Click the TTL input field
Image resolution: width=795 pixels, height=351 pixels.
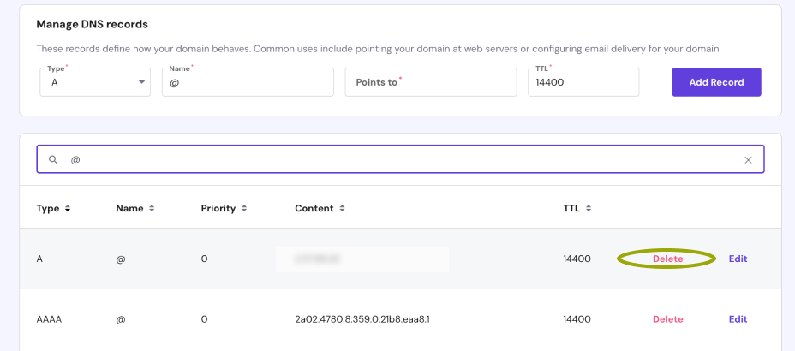(583, 82)
